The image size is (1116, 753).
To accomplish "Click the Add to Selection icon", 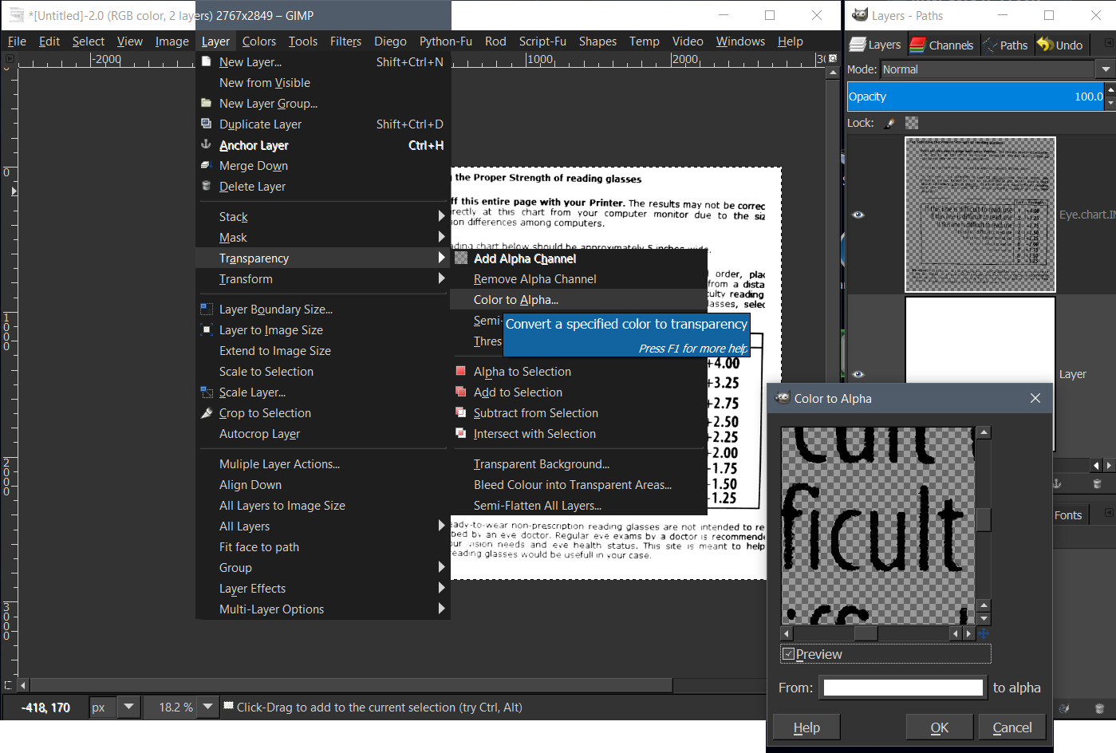I will 460,392.
